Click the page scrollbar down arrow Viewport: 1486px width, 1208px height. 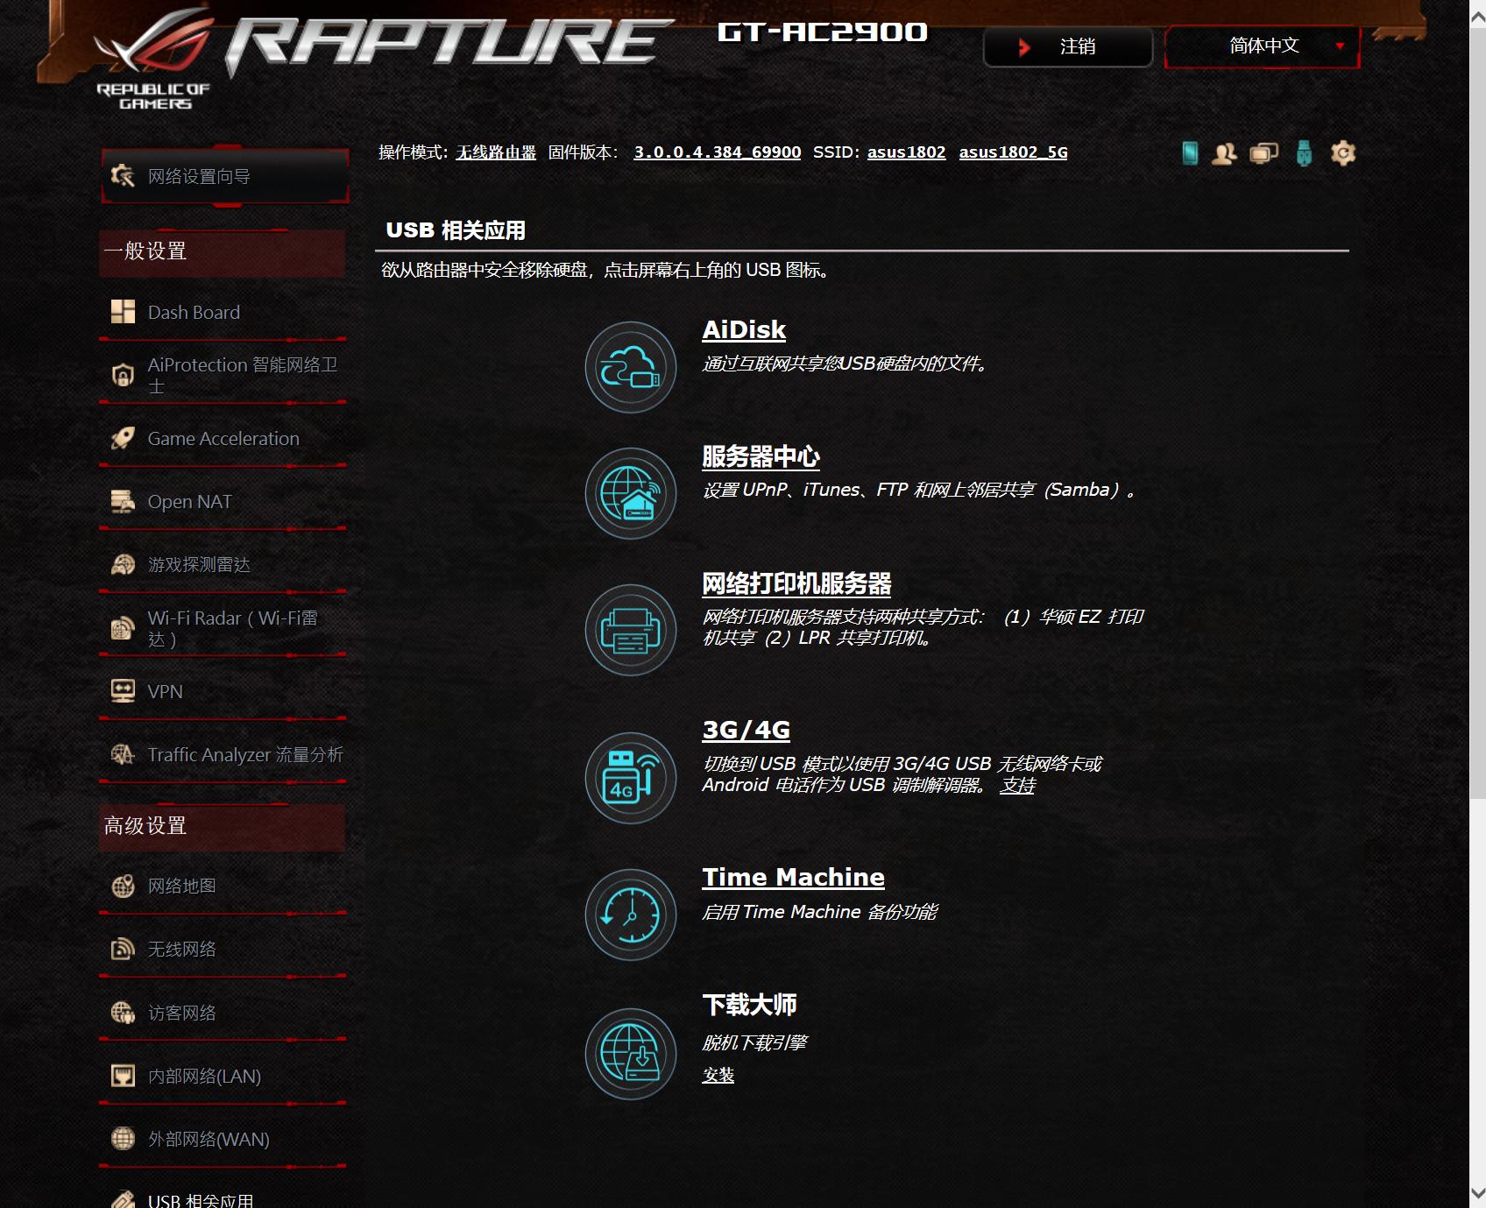coord(1477,1193)
